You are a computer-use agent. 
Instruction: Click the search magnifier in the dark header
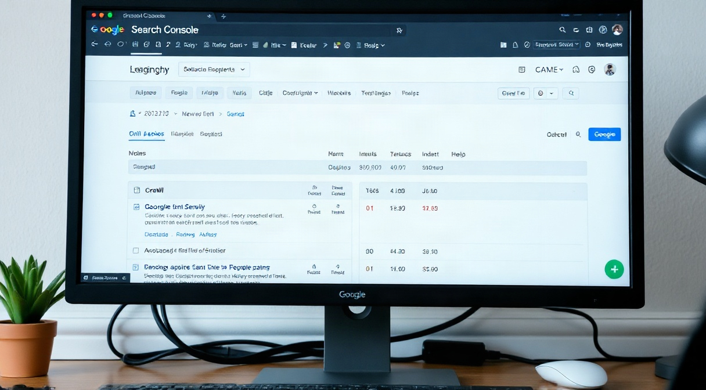562,30
